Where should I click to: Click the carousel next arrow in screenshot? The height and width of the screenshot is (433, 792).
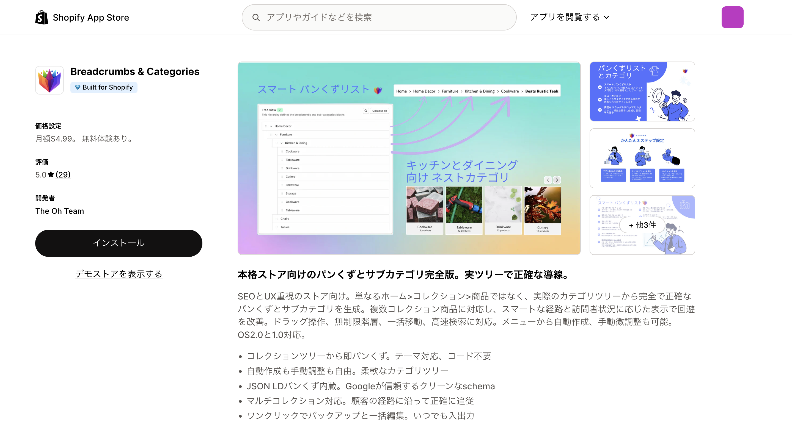coord(557,180)
